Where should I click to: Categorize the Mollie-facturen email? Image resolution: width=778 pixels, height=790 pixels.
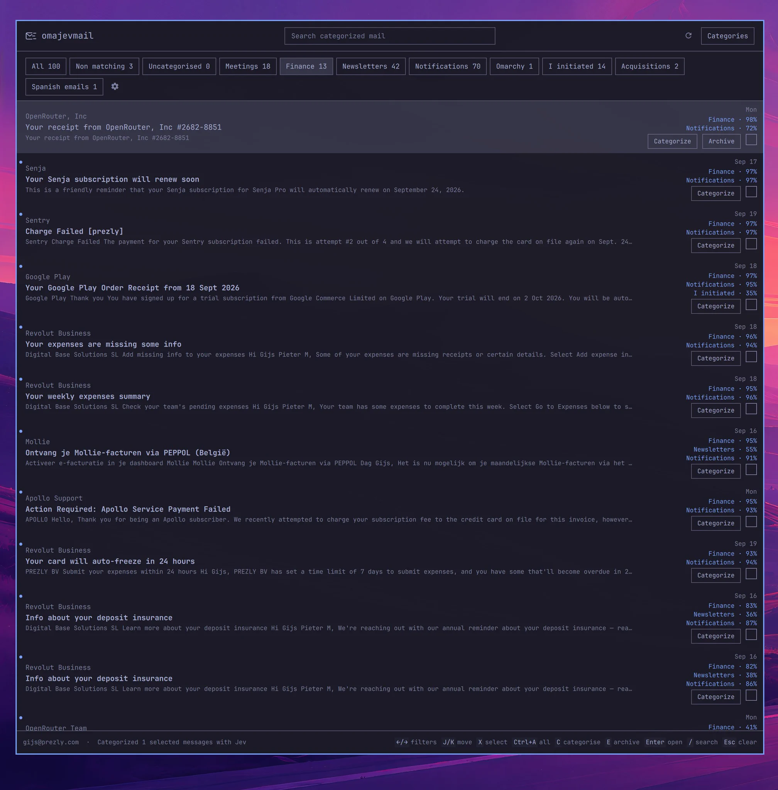[715, 471]
